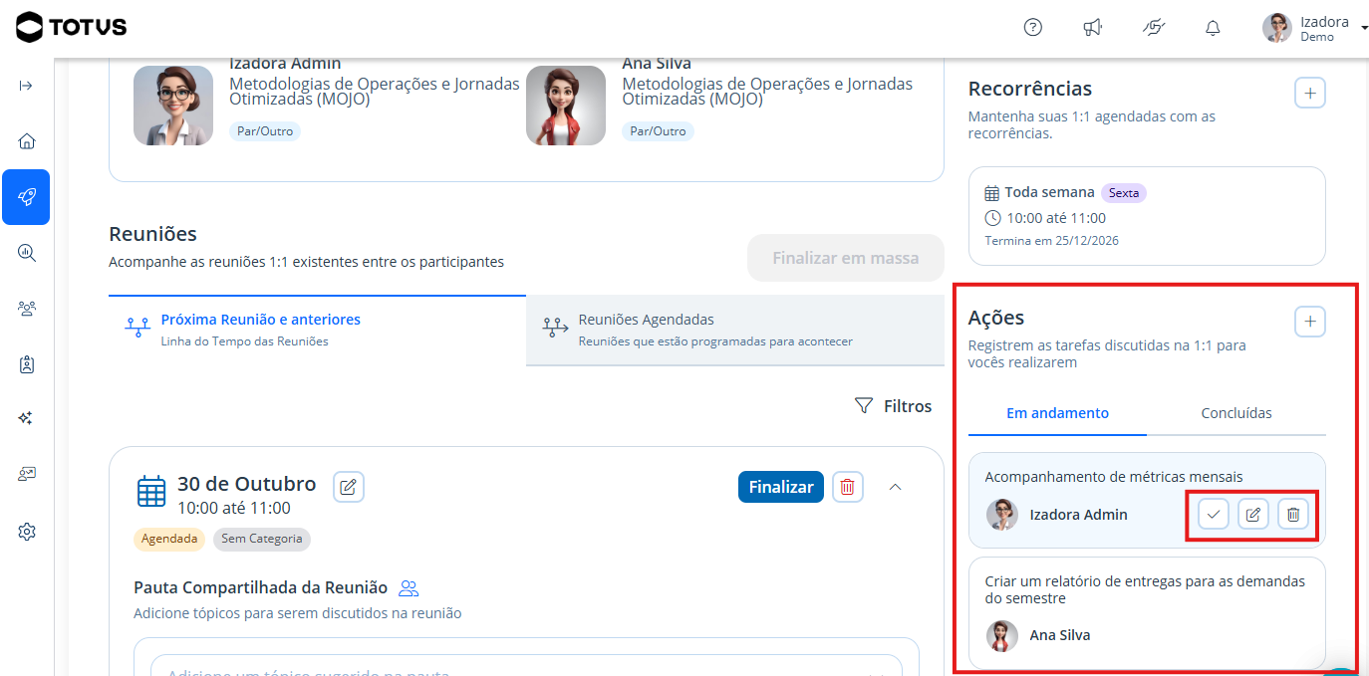This screenshot has width=1369, height=676.
Task: Collapse the 30 de Outubro meeting card
Action: [x=895, y=487]
